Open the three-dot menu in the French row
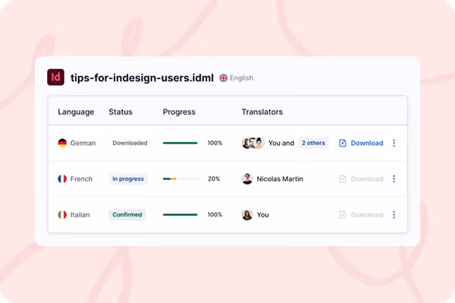Viewport: 455px width, 303px height. pos(394,178)
